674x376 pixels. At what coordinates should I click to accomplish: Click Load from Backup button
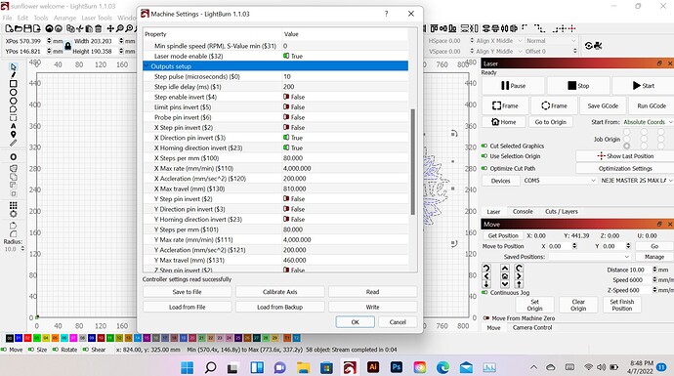pos(279,308)
